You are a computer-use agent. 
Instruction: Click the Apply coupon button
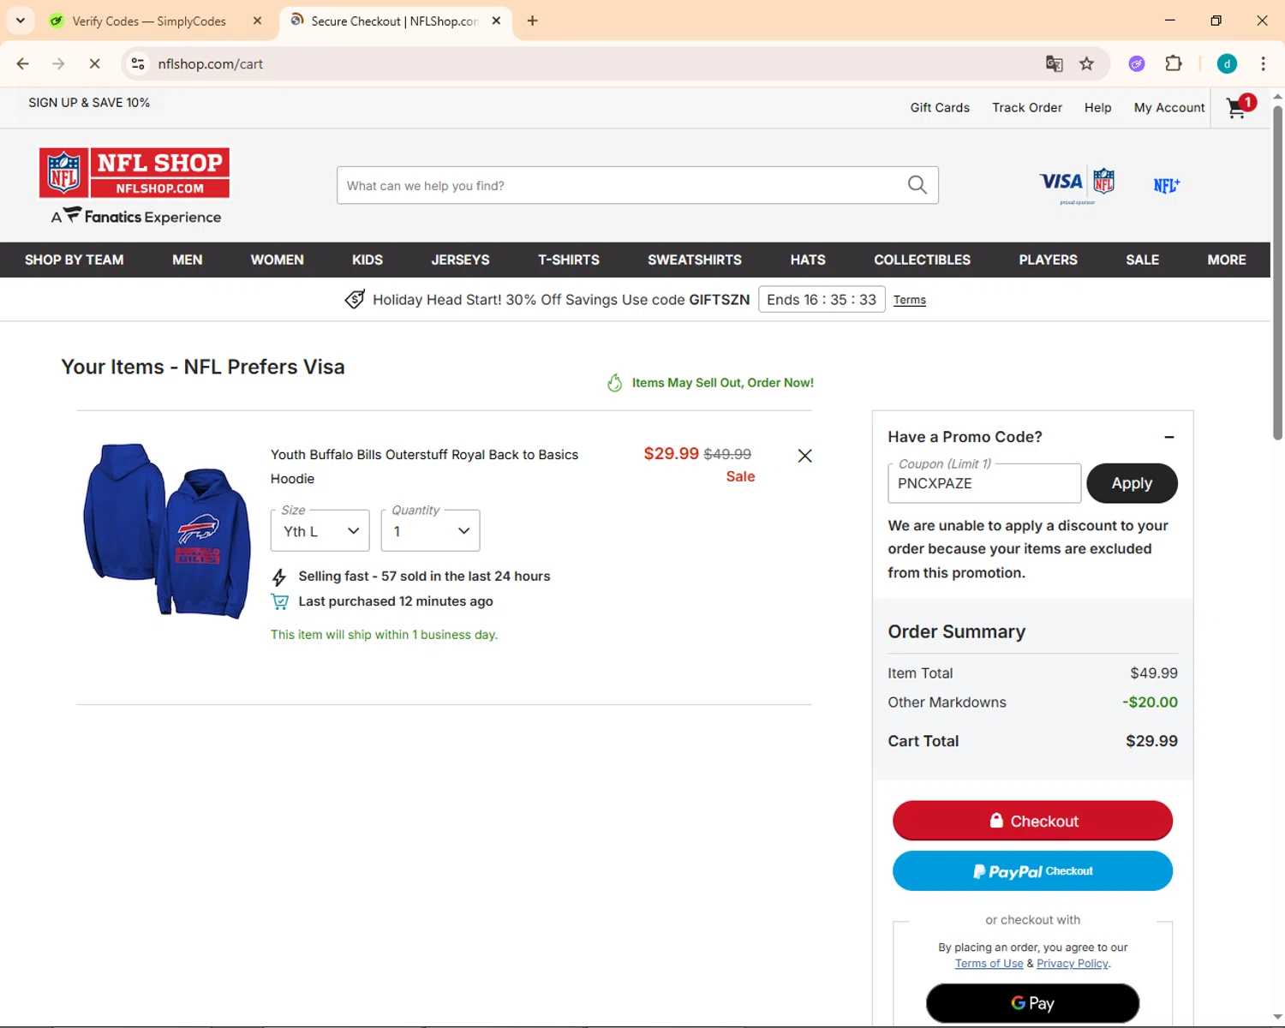tap(1132, 483)
